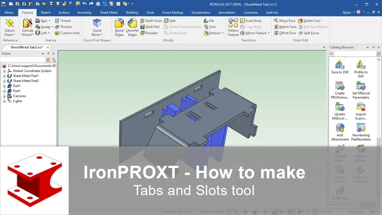Open the Pattern Feature tool
This screenshot has height=215, width=382.
click(x=233, y=27)
